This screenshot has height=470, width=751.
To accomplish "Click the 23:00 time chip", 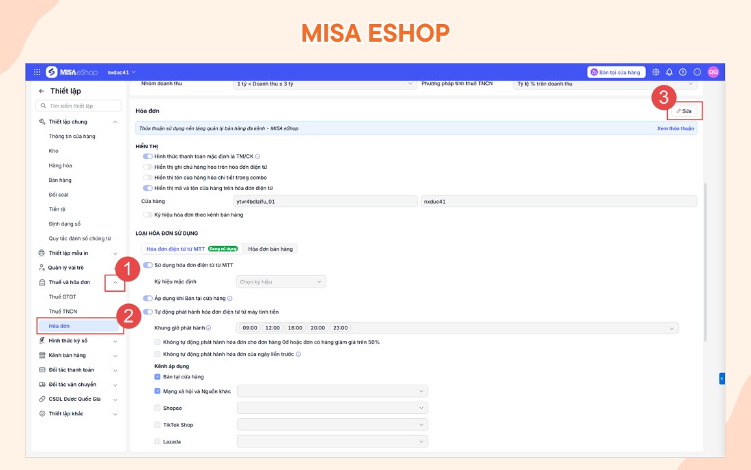I will [341, 328].
